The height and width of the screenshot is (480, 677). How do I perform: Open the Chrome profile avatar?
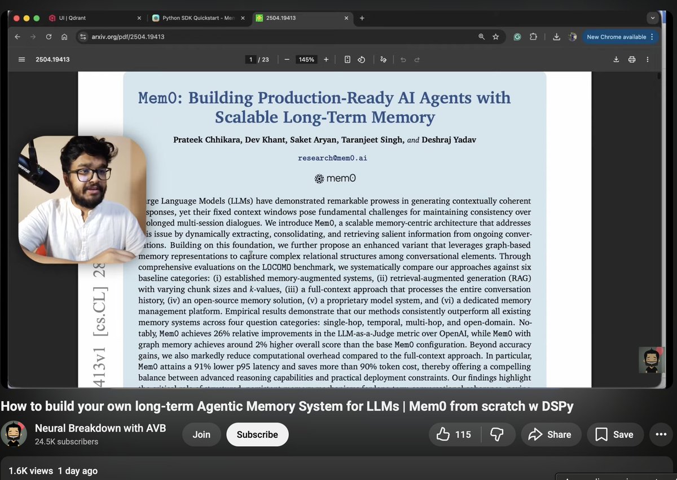pos(573,37)
